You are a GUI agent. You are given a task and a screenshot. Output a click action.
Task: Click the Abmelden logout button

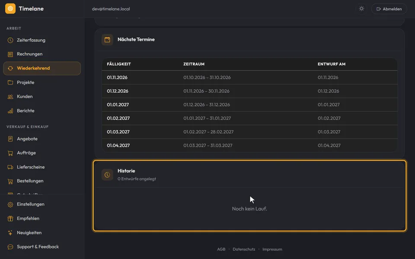pyautogui.click(x=389, y=9)
